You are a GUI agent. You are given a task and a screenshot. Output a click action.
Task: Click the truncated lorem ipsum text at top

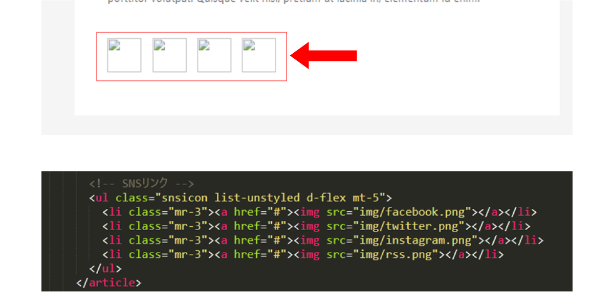pyautogui.click(x=294, y=2)
